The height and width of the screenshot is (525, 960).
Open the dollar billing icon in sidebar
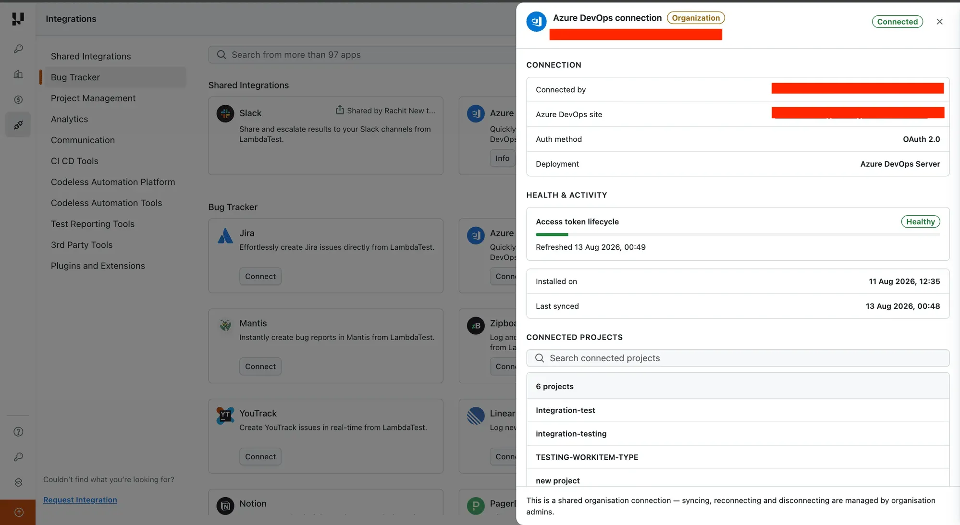[x=18, y=99]
